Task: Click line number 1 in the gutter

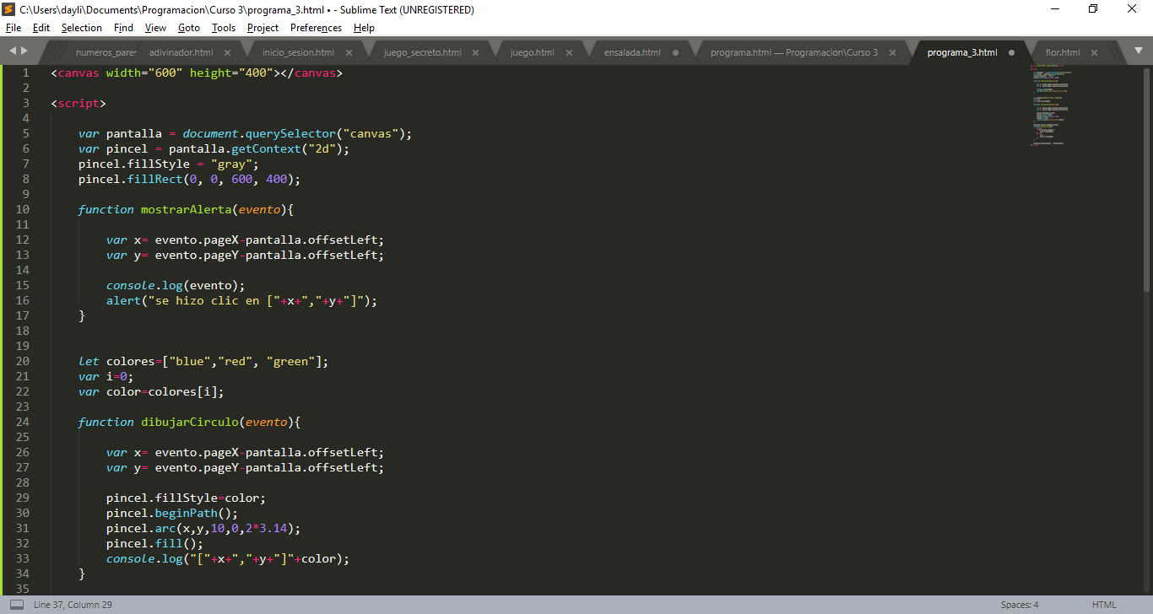Action: [x=26, y=73]
